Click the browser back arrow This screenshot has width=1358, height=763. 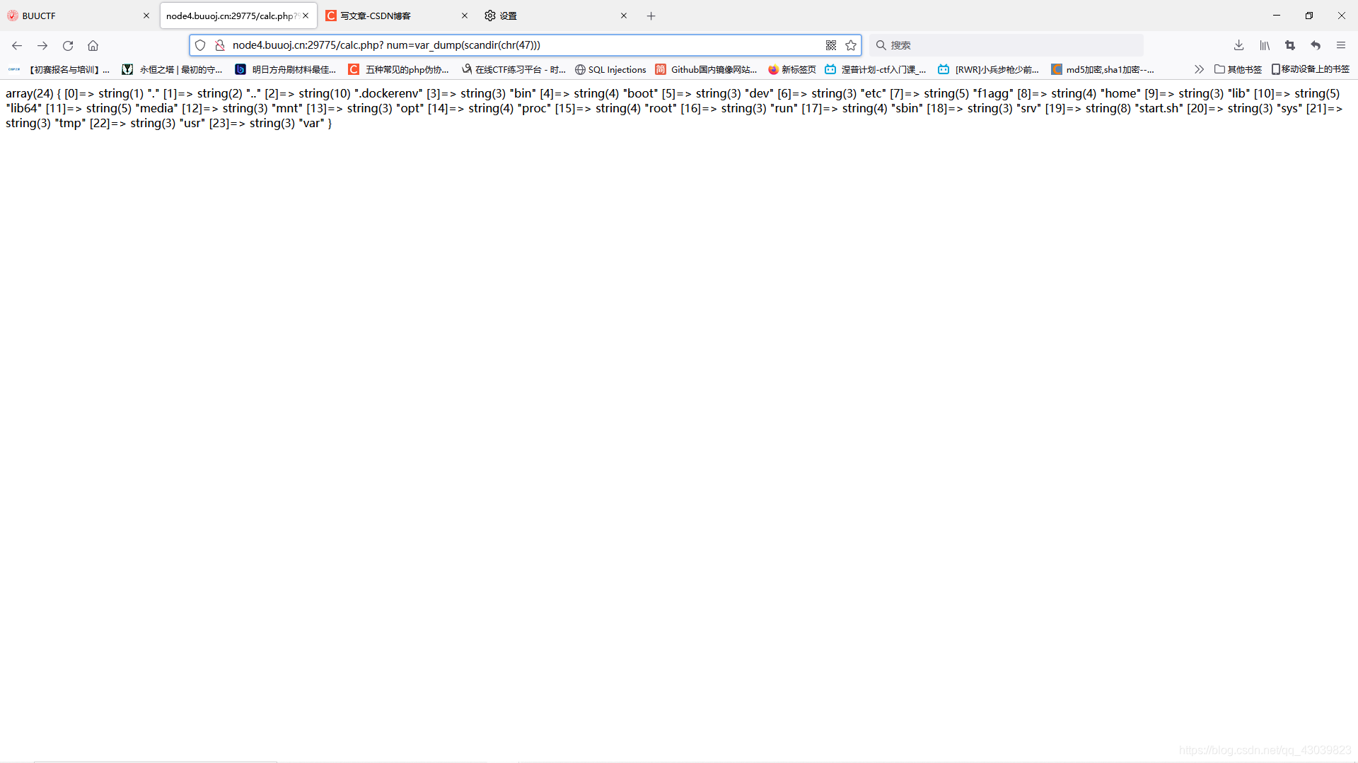(x=17, y=45)
